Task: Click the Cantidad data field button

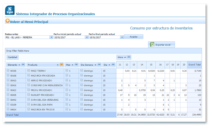Action: 13,57
